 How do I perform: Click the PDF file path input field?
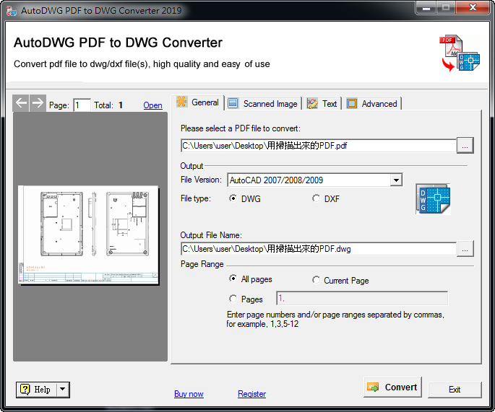click(319, 146)
